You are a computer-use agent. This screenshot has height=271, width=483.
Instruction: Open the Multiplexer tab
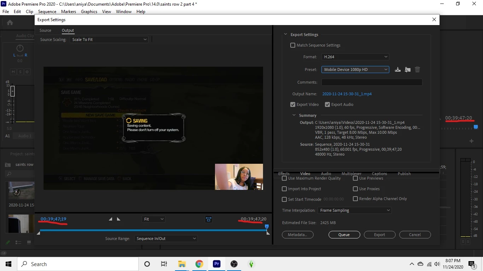click(351, 174)
